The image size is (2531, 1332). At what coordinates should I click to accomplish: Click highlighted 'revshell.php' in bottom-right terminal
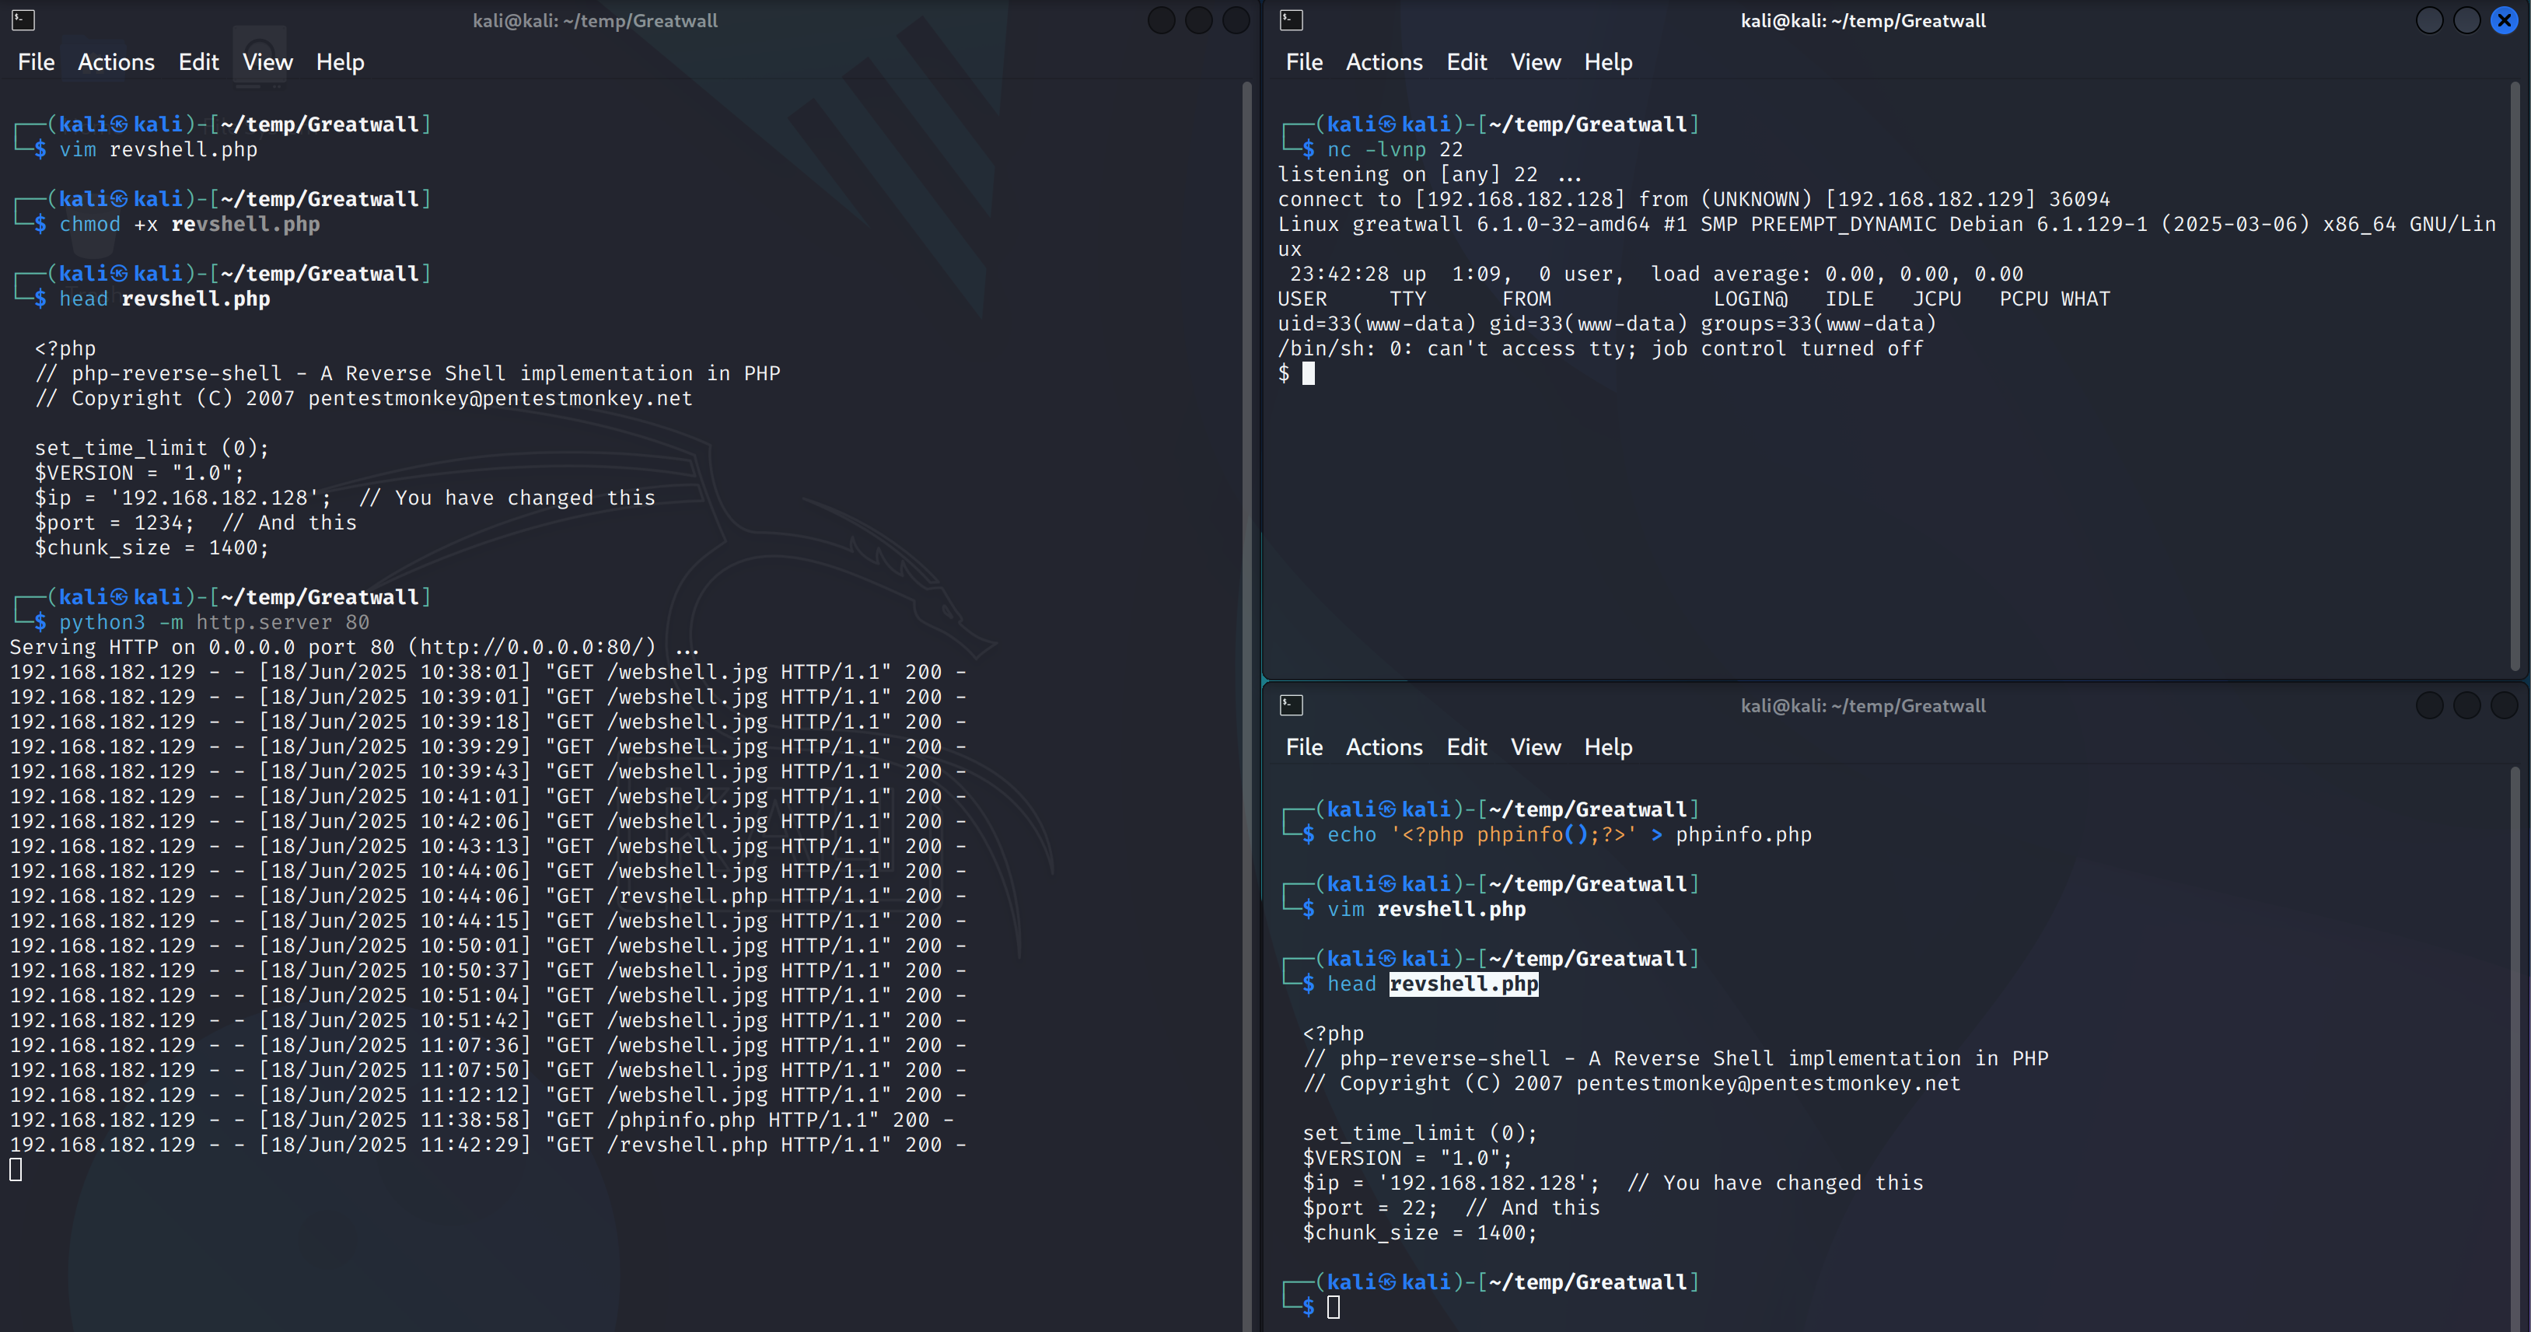coord(1463,984)
